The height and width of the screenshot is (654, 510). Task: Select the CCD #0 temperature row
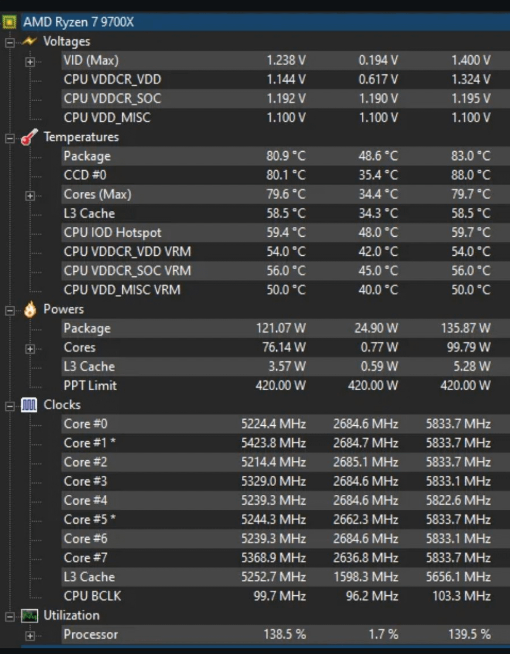coord(286,175)
